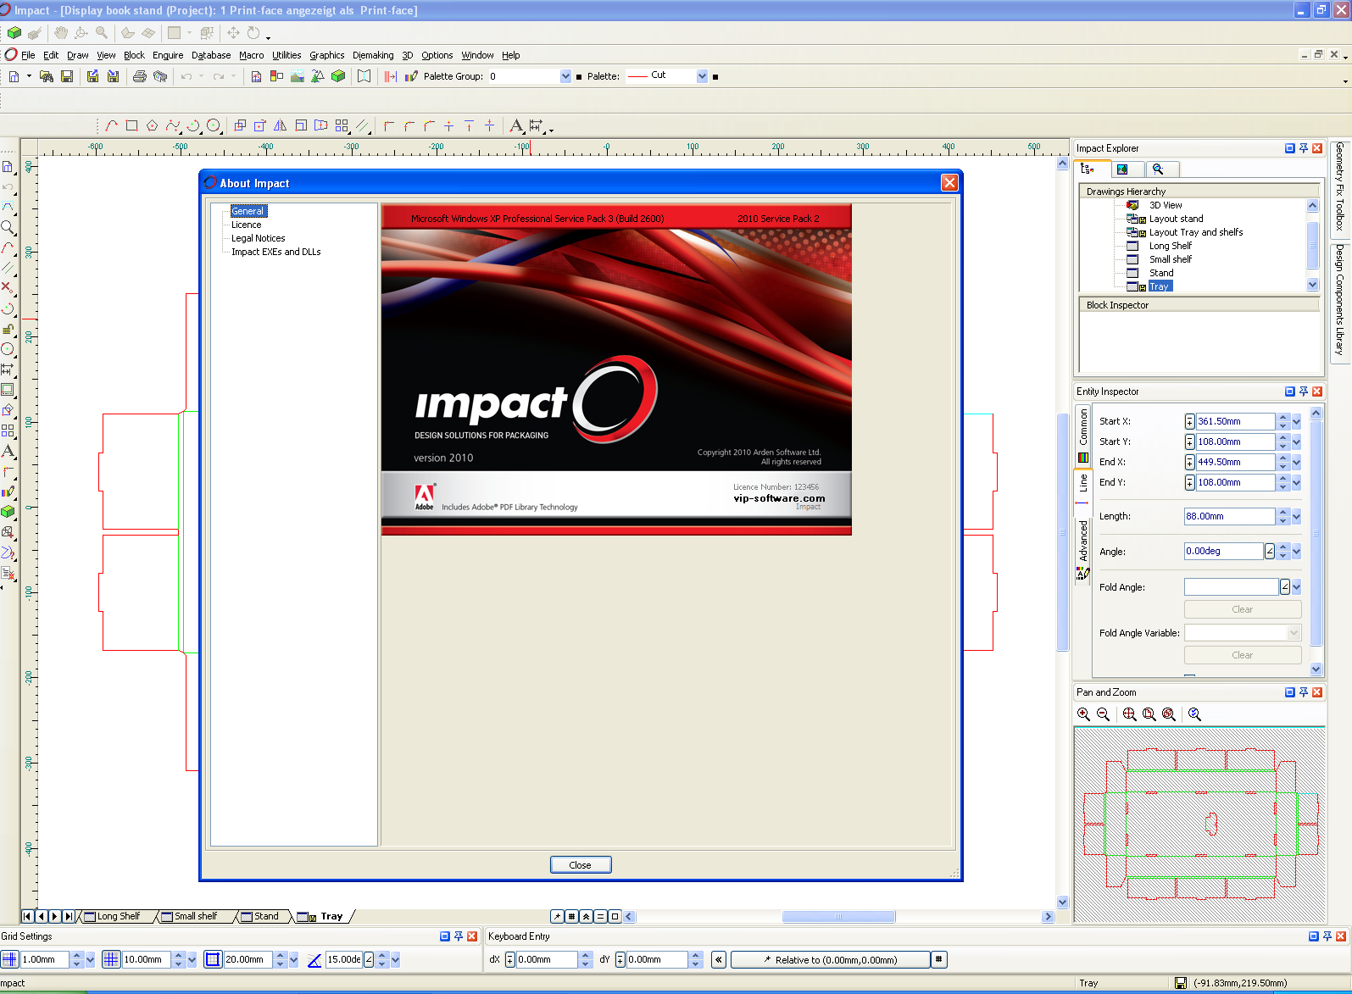Click the rotate 3D icon in the top toolbar
This screenshot has width=1352, height=994.
[x=253, y=33]
